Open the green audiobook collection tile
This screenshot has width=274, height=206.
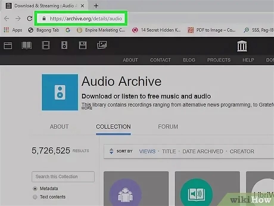(207, 189)
